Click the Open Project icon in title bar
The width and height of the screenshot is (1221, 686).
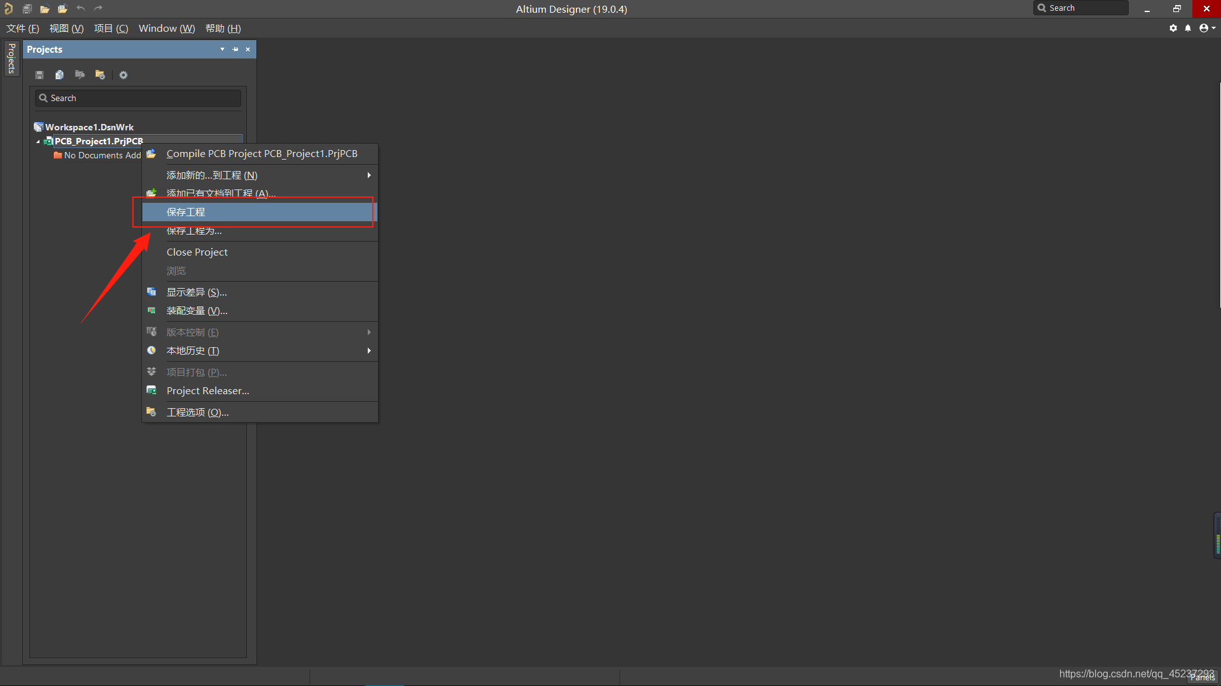point(62,9)
